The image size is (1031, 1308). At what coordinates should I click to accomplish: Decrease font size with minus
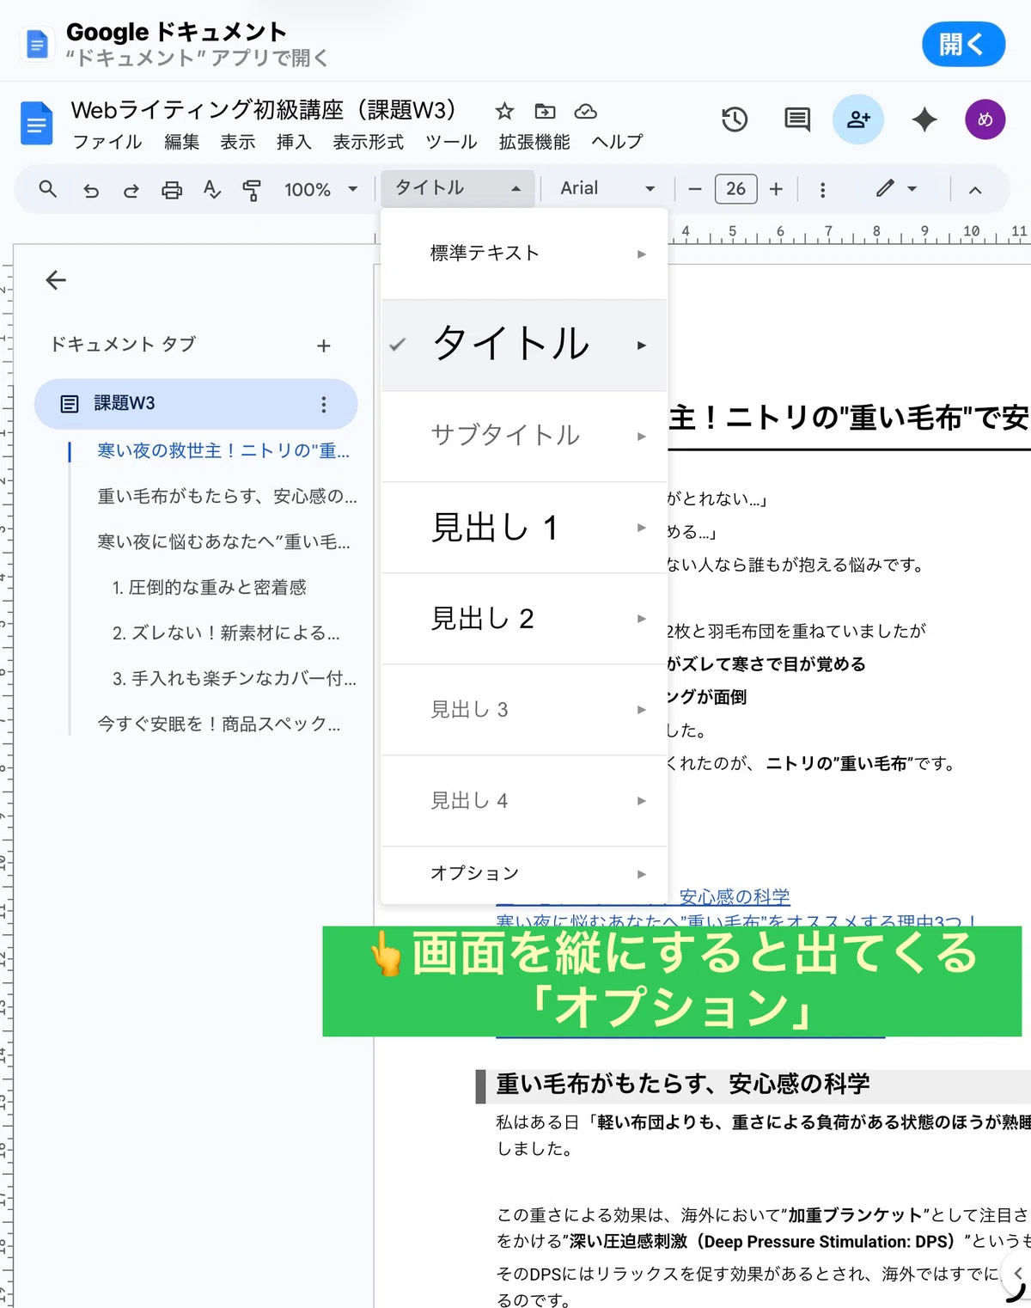695,189
